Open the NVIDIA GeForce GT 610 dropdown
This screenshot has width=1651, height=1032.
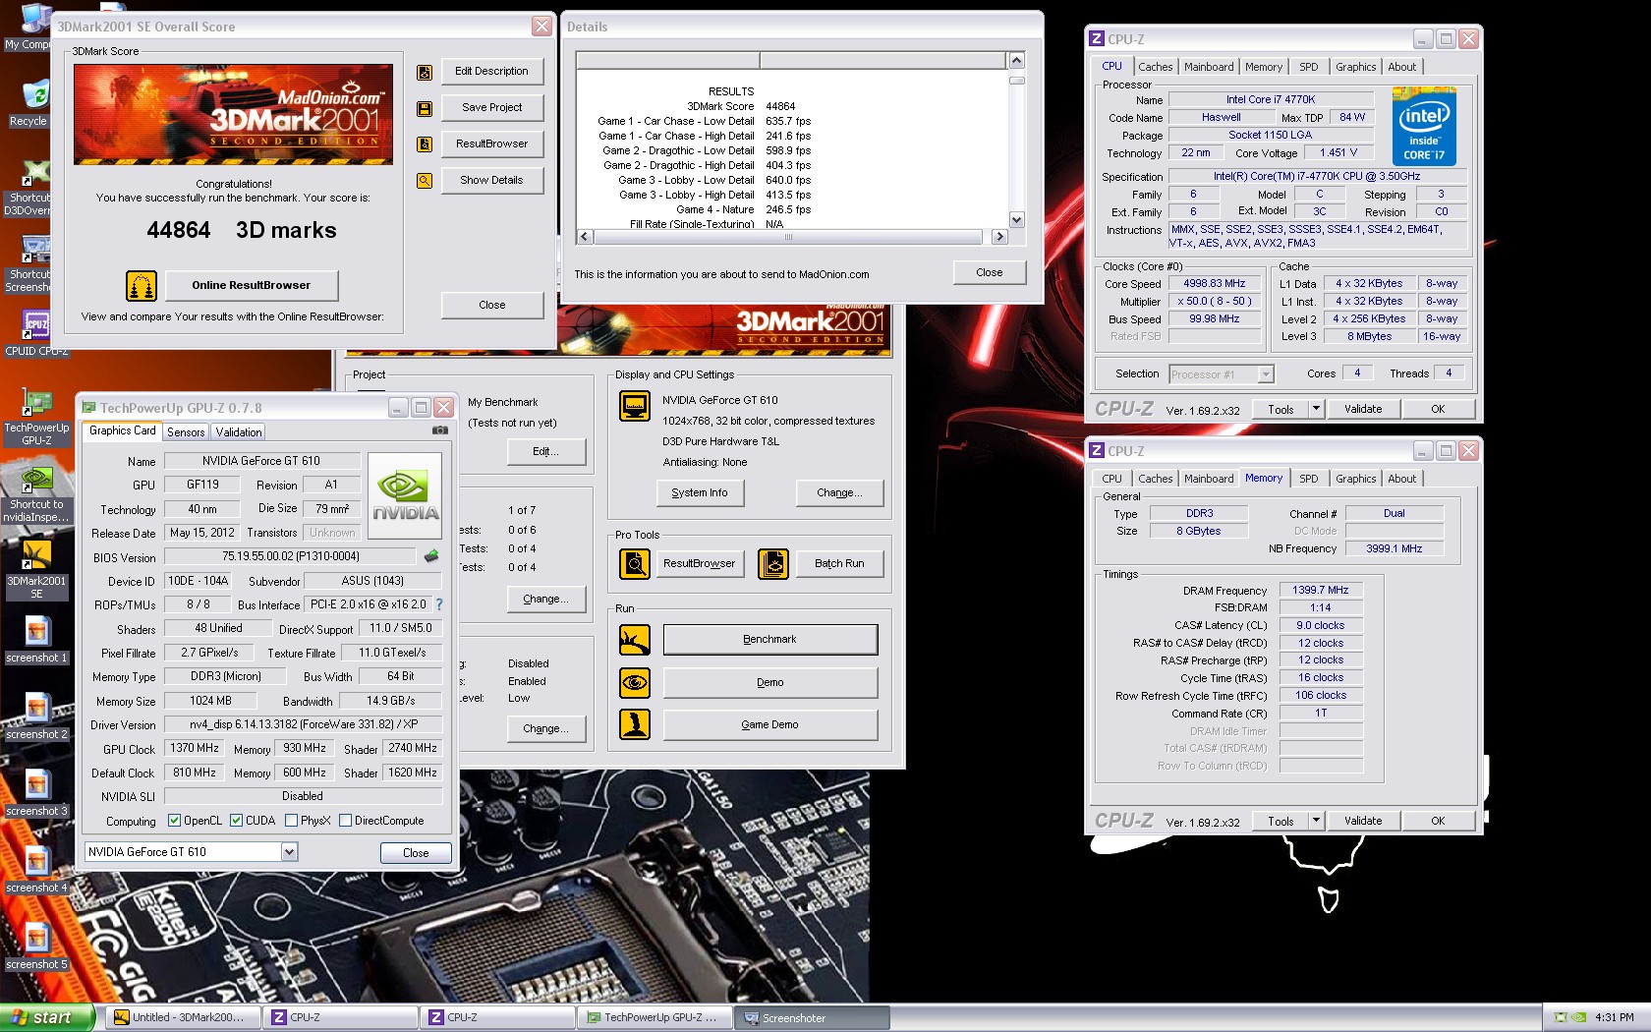[289, 852]
